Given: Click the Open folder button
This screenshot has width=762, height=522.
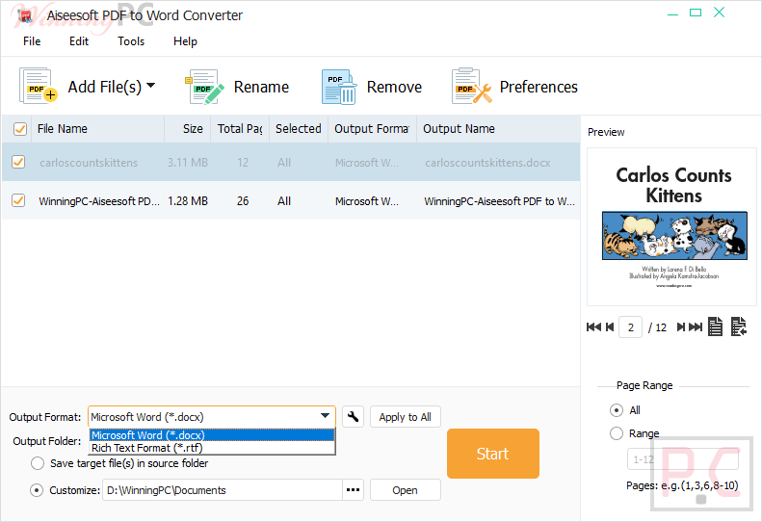Looking at the screenshot, I should [406, 490].
